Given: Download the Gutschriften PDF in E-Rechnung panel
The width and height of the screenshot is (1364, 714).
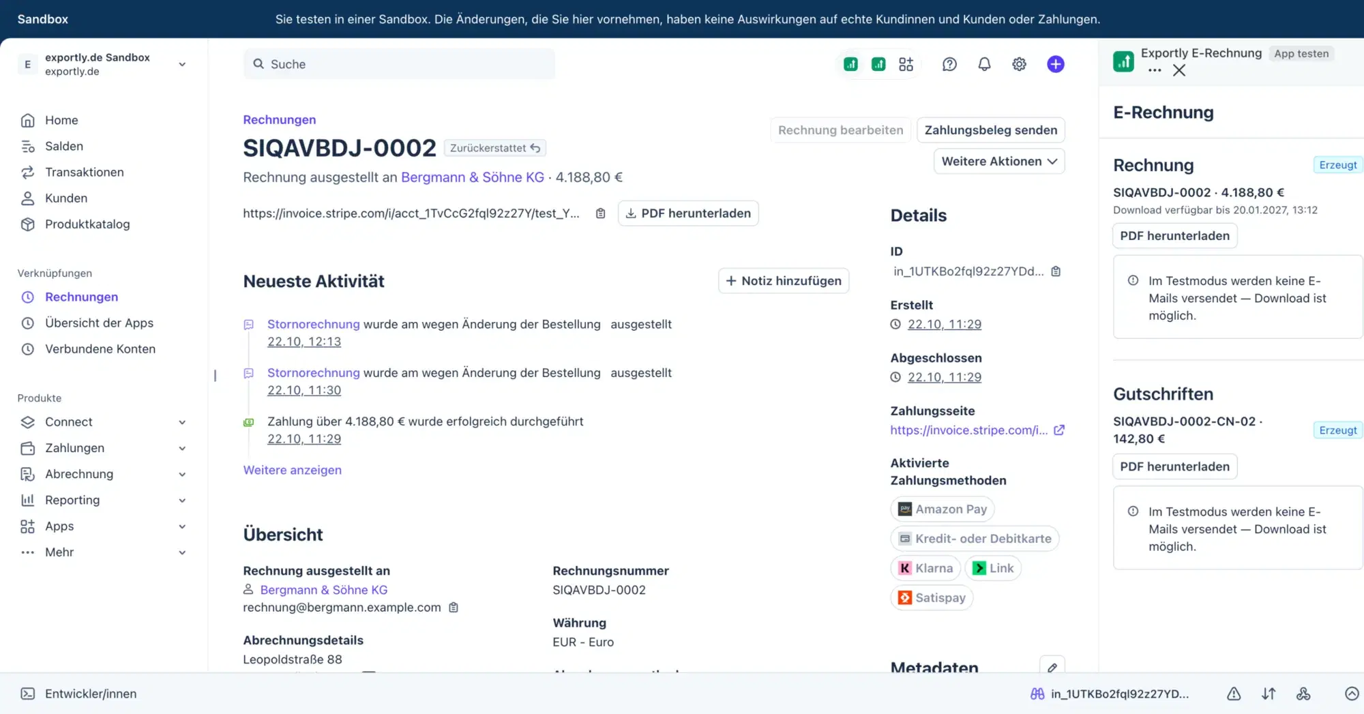Looking at the screenshot, I should pos(1174,466).
